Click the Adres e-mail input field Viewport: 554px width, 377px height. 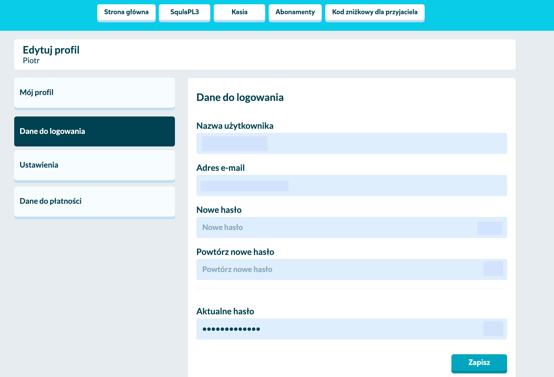[x=351, y=186]
